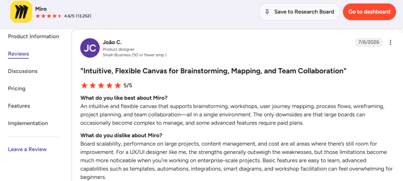The width and height of the screenshot is (403, 181).
Task: Open the Product Information section
Action: click(33, 36)
